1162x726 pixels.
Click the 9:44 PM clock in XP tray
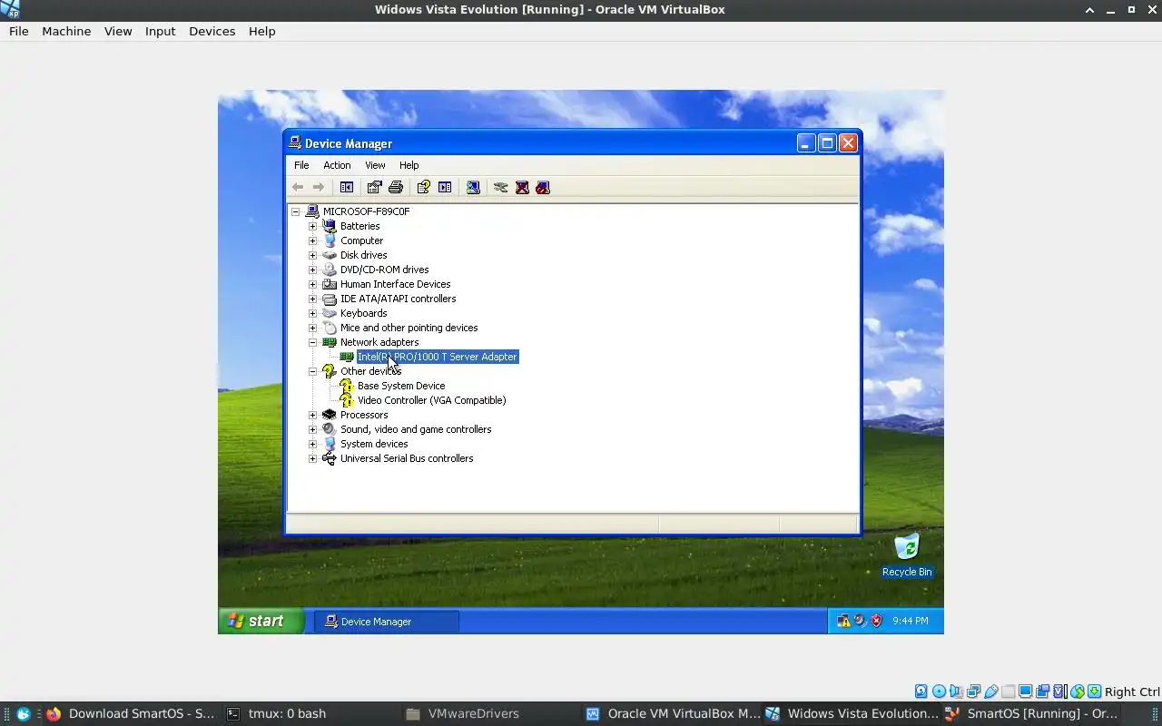[910, 621]
